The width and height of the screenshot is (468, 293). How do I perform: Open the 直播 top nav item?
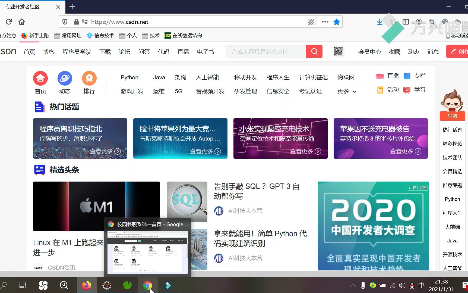pyautogui.click(x=183, y=52)
